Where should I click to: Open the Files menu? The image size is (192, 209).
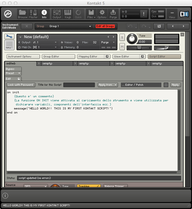click(91, 14)
